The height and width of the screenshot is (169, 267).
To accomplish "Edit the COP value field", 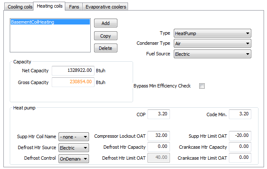I will (x=159, y=114).
